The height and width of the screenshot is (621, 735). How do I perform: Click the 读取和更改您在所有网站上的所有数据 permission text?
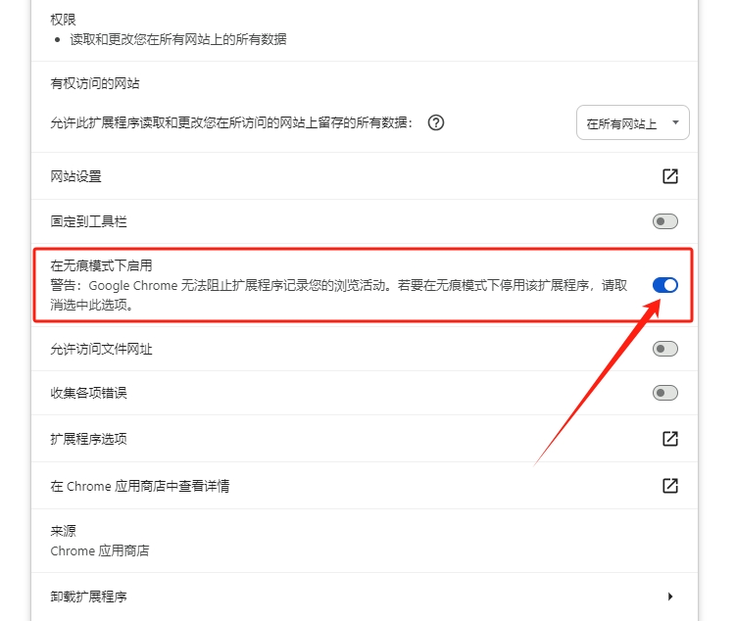178,40
